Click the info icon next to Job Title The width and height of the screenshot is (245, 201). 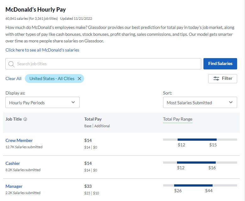(25, 119)
